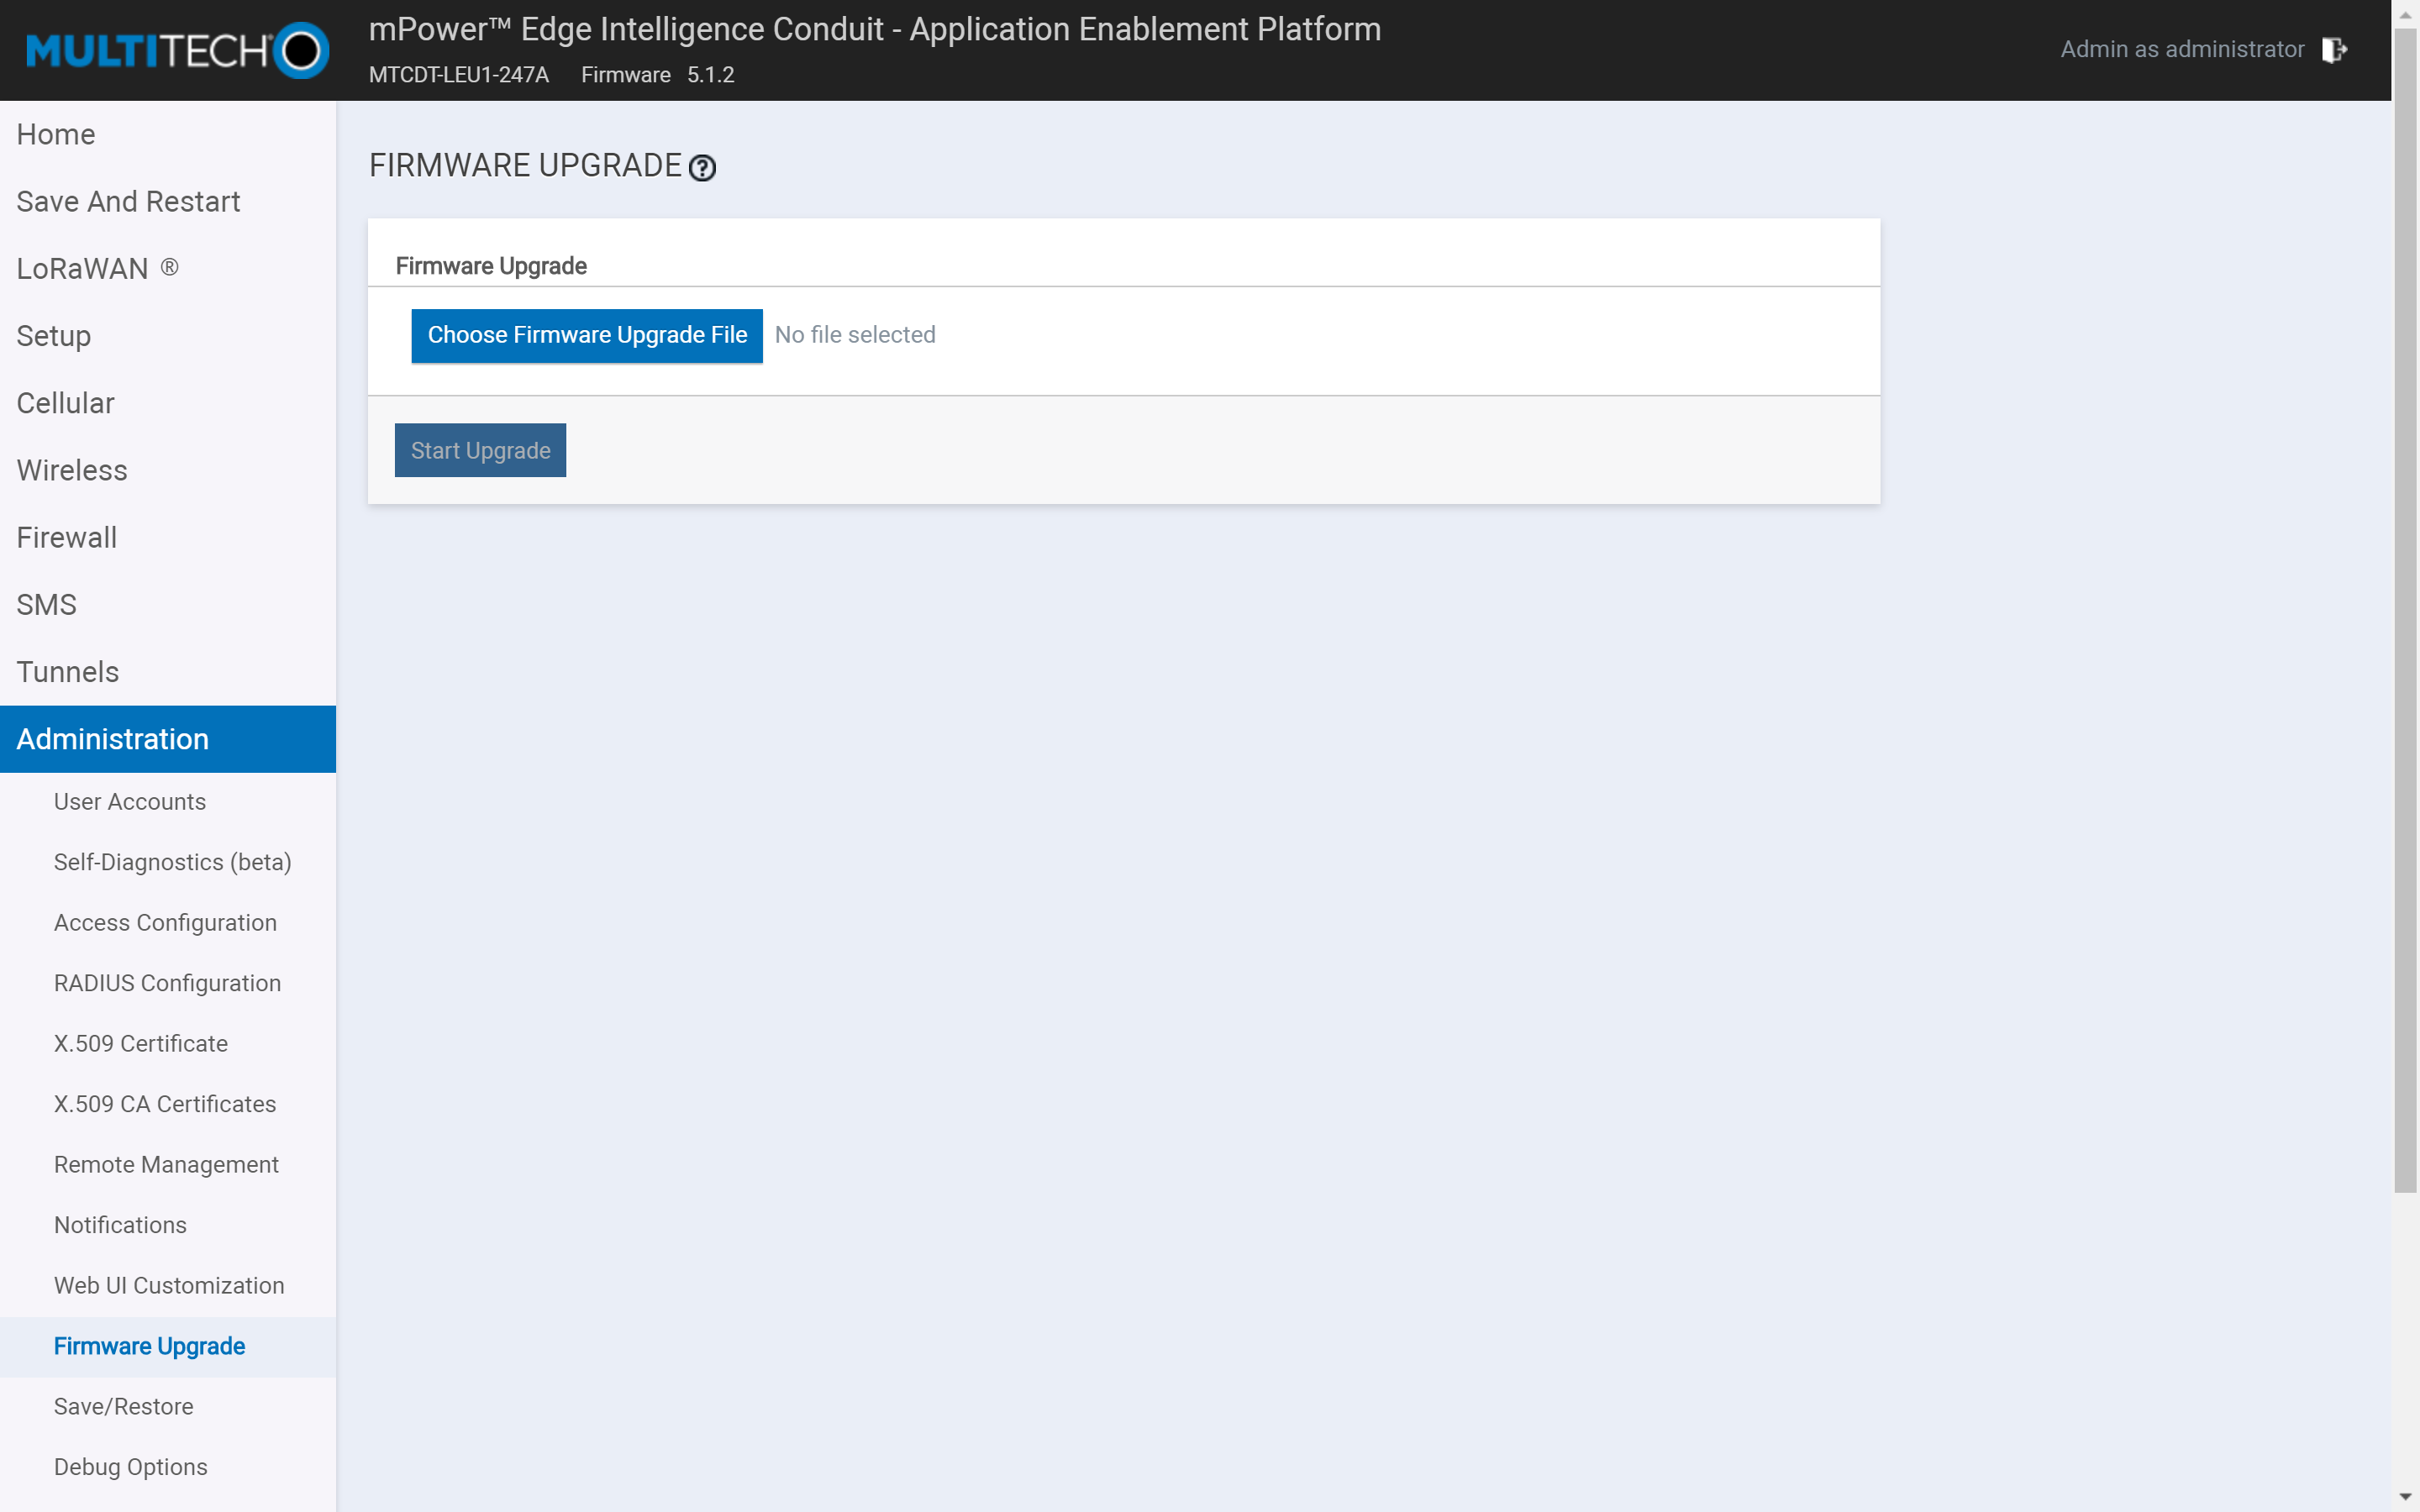This screenshot has width=2420, height=1512.
Task: View X.509 CA Certificates
Action: coord(165,1104)
